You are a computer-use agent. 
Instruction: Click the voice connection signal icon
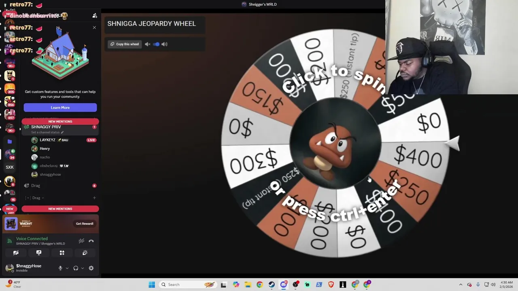[x=10, y=241]
